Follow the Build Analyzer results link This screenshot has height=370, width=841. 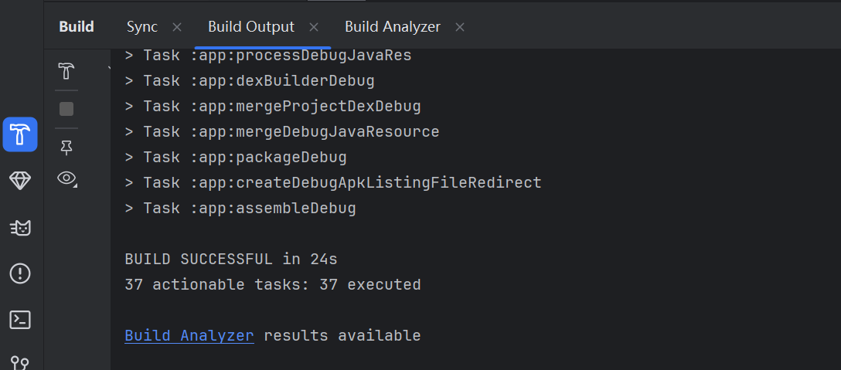189,336
